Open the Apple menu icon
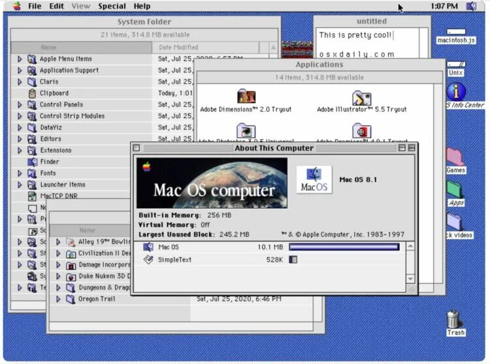The image size is (490, 364). tap(17, 6)
